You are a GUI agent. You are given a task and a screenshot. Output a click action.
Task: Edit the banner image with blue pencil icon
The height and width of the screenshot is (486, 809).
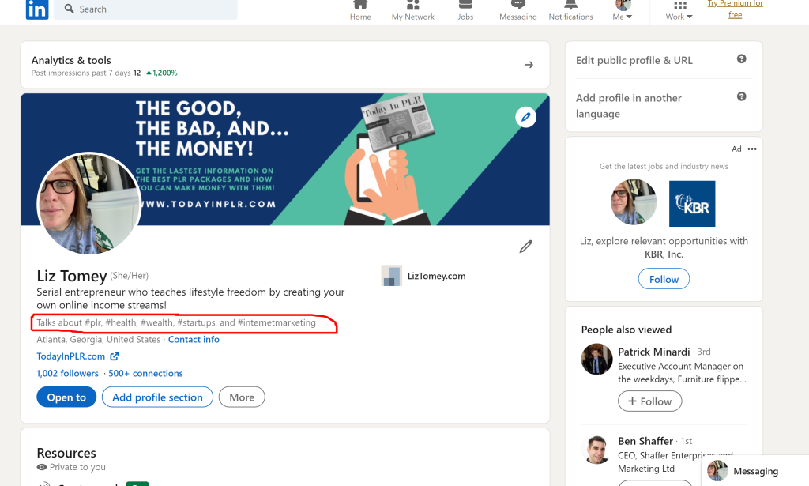(x=525, y=117)
